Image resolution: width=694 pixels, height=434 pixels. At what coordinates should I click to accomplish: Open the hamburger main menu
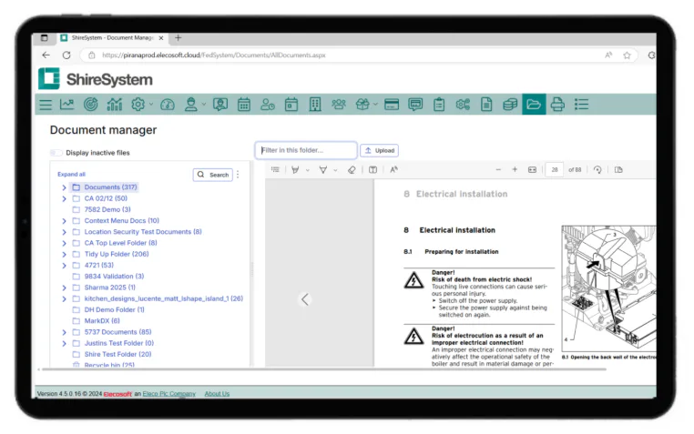[46, 105]
